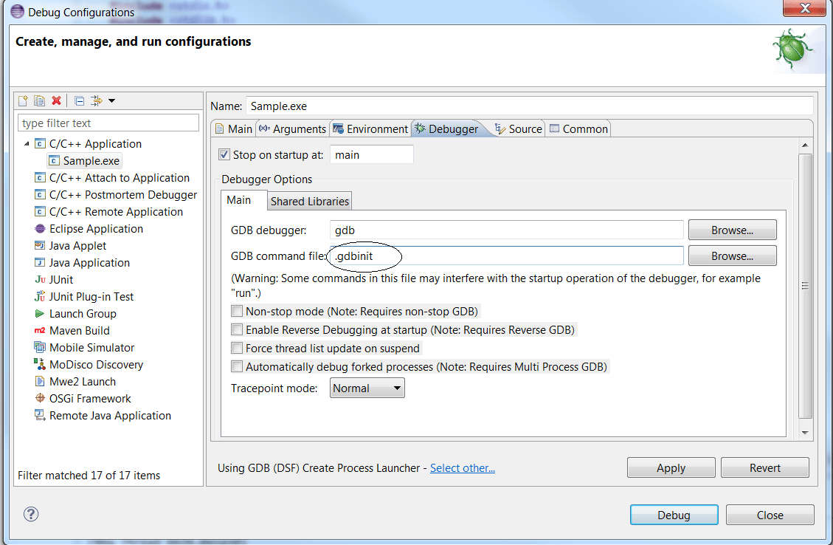The width and height of the screenshot is (833, 545).
Task: Click the Select other launcher link
Action: click(462, 468)
